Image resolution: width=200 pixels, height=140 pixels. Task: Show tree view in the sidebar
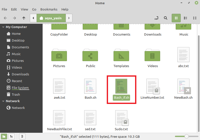click(12, 136)
